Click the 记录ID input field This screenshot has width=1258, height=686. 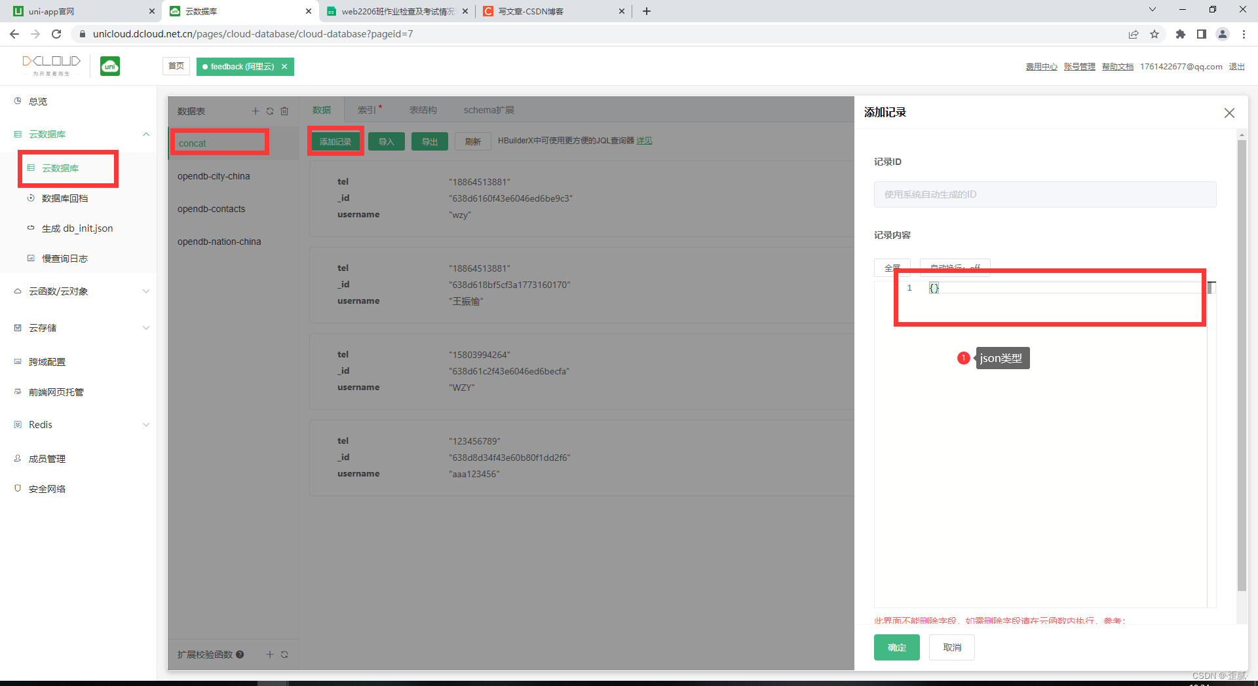coord(1045,194)
